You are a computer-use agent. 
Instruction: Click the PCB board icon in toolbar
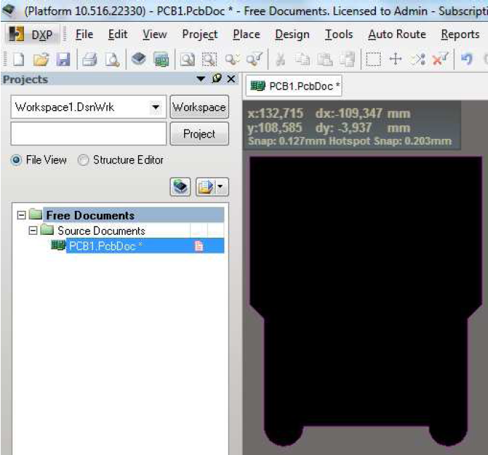(x=161, y=59)
